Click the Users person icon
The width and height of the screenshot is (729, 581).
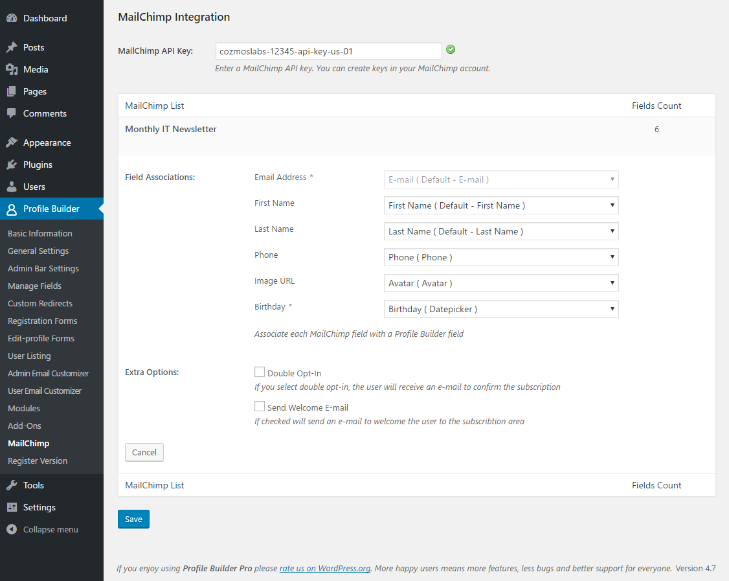(x=12, y=187)
